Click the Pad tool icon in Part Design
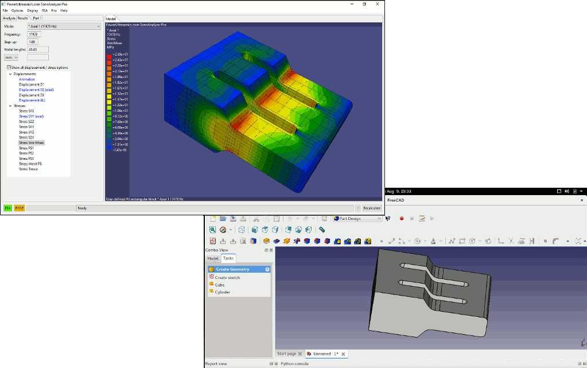Screen dimensions: 587x368 (x=266, y=241)
